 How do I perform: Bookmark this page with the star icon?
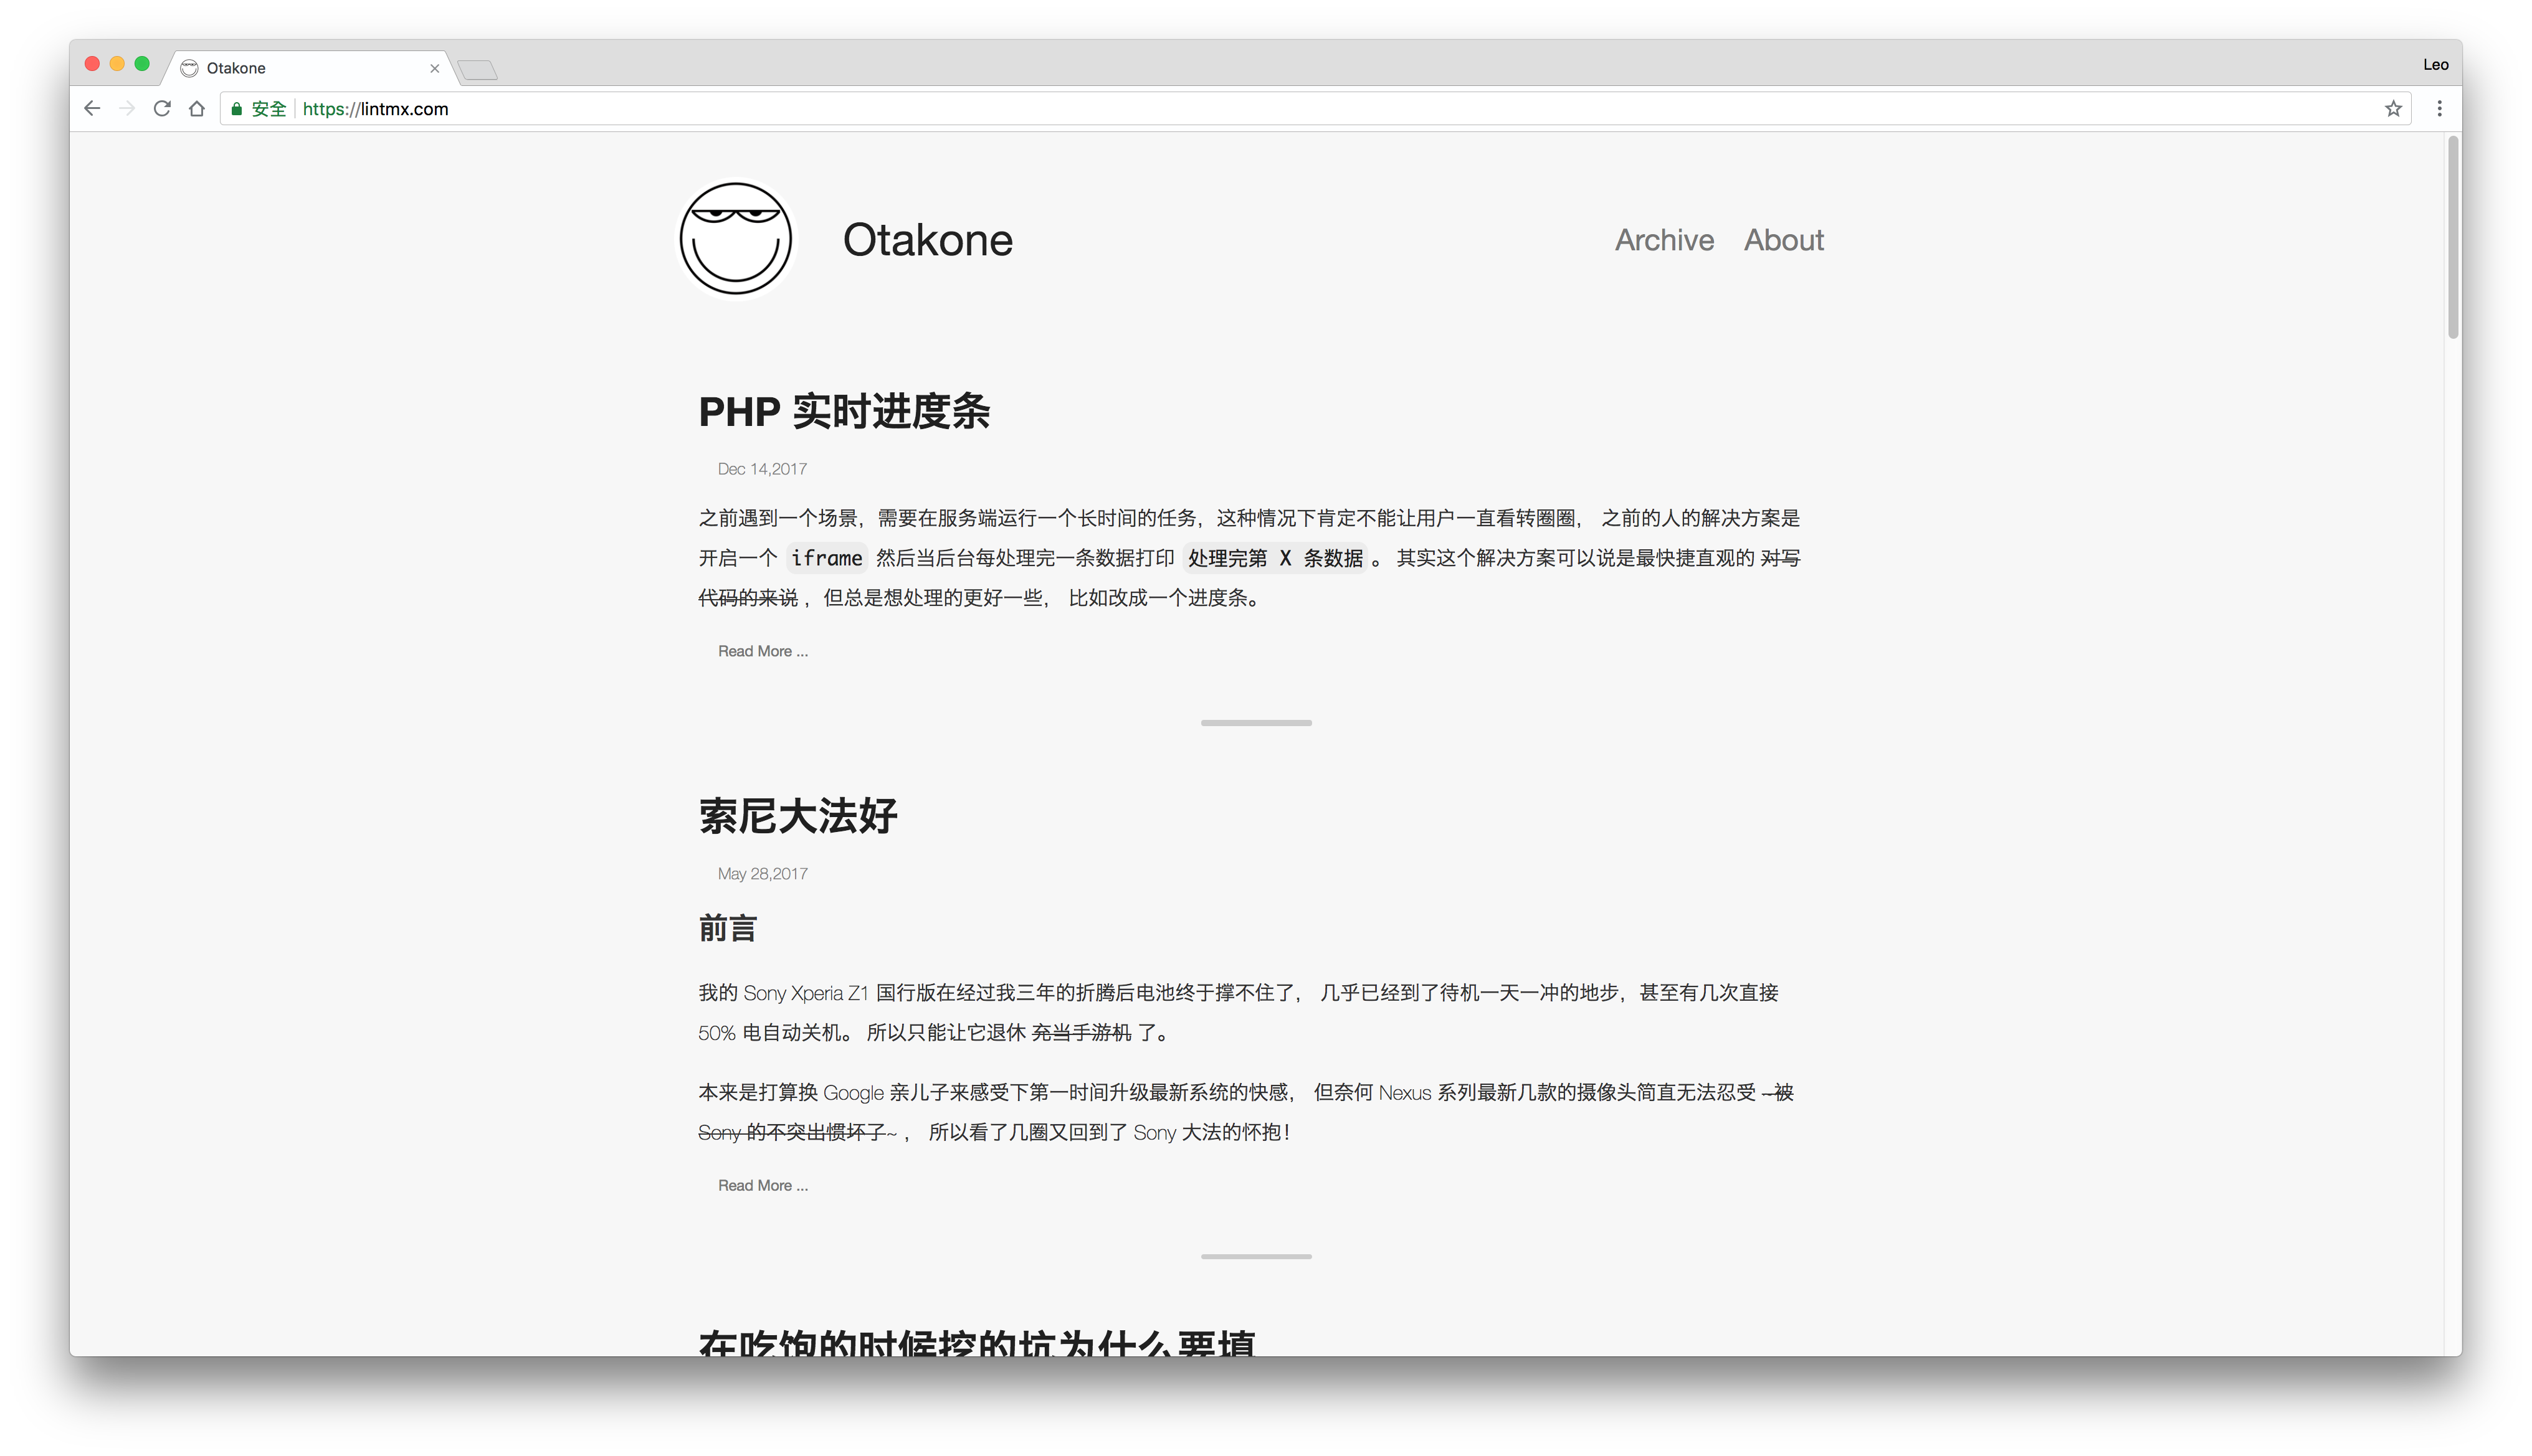(x=2392, y=108)
